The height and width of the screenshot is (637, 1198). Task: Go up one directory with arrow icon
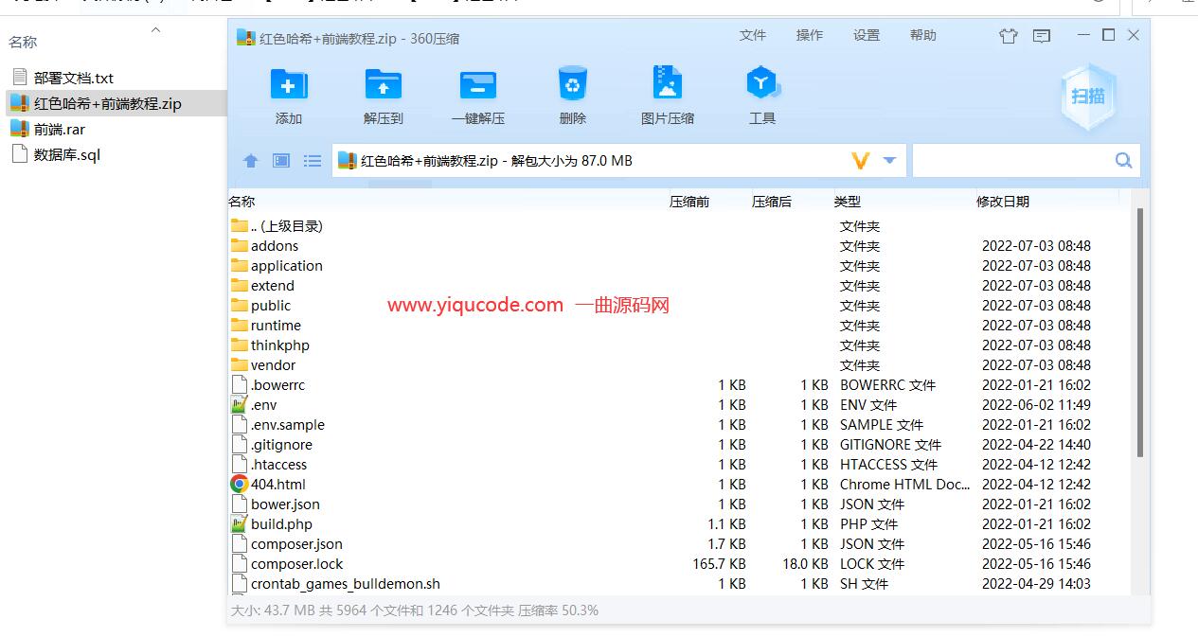[x=251, y=161]
